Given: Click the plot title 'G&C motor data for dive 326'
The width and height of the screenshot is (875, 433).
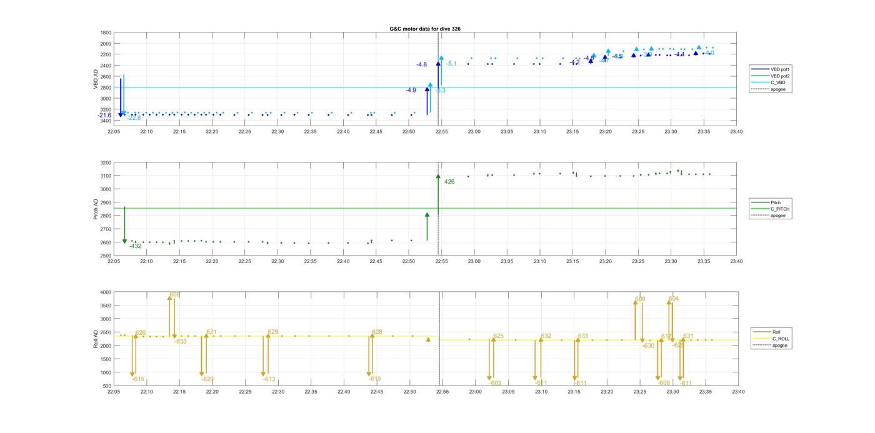Looking at the screenshot, I should 425,29.
